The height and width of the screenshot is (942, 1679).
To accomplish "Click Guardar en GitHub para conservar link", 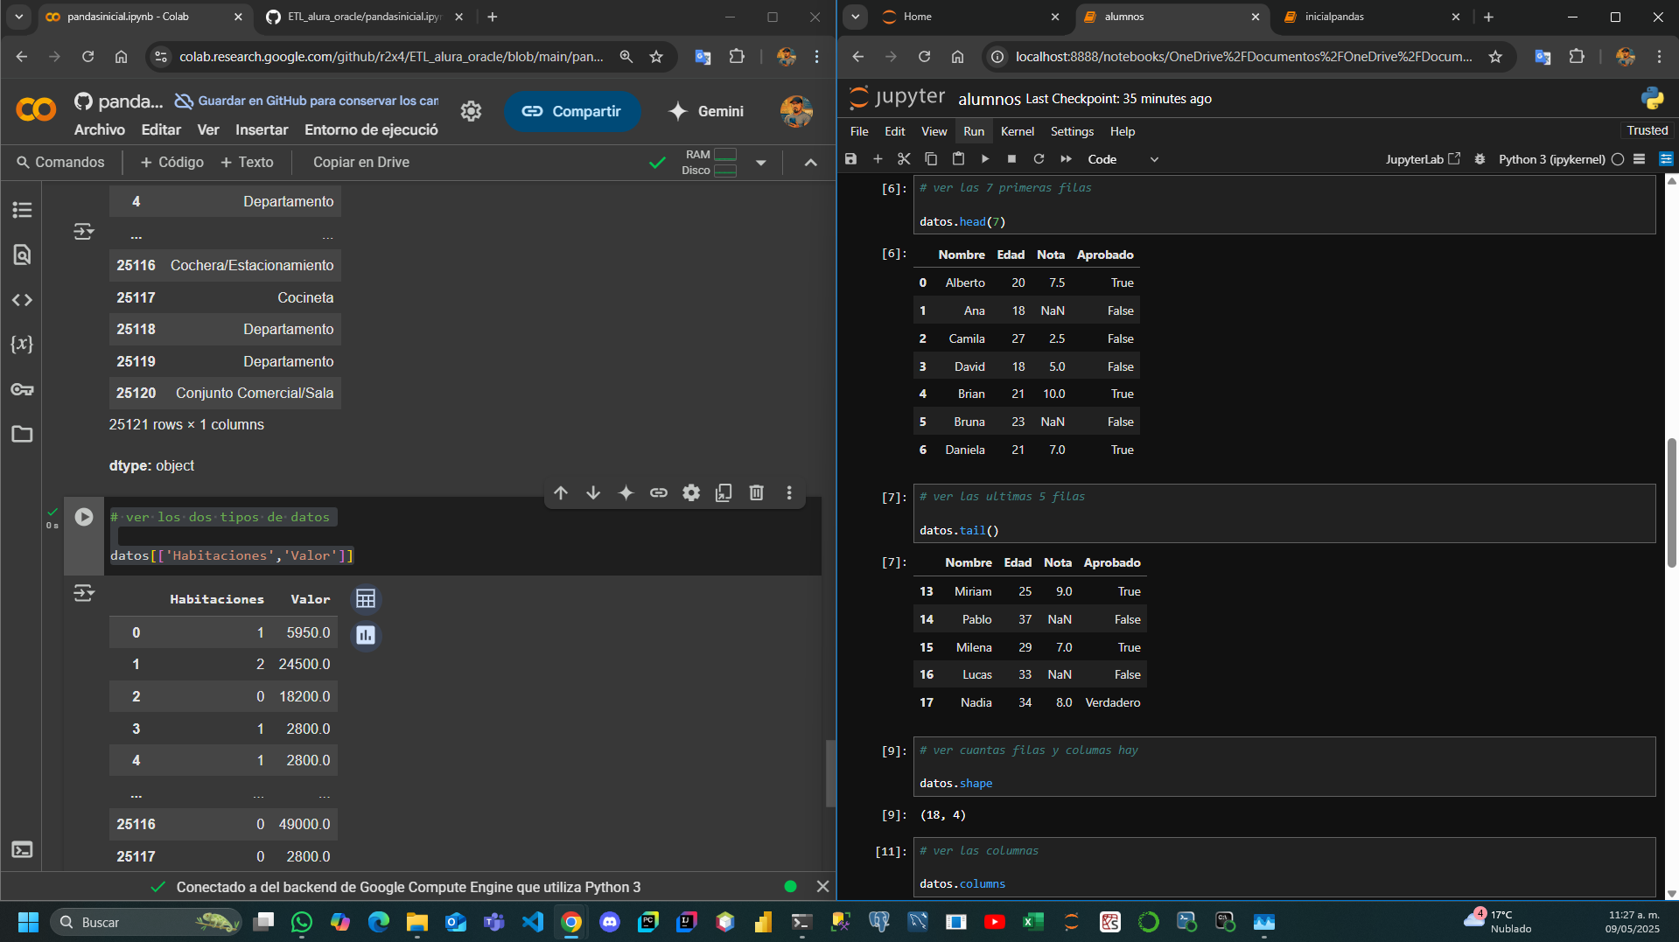I will click(306, 101).
